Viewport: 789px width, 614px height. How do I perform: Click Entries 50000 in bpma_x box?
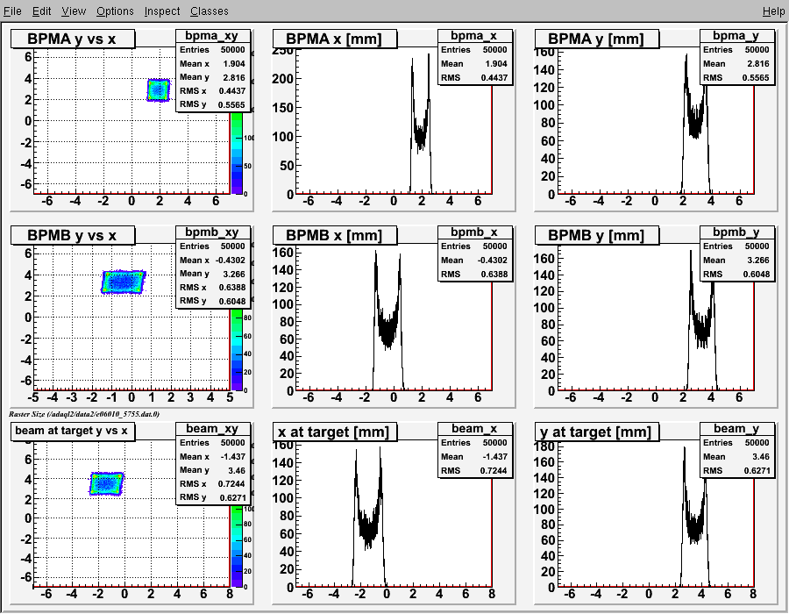[x=495, y=50]
